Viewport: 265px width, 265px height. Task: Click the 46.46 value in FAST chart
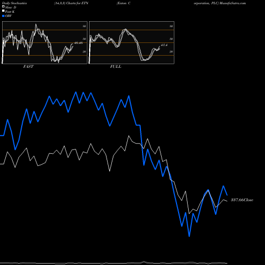78,43
